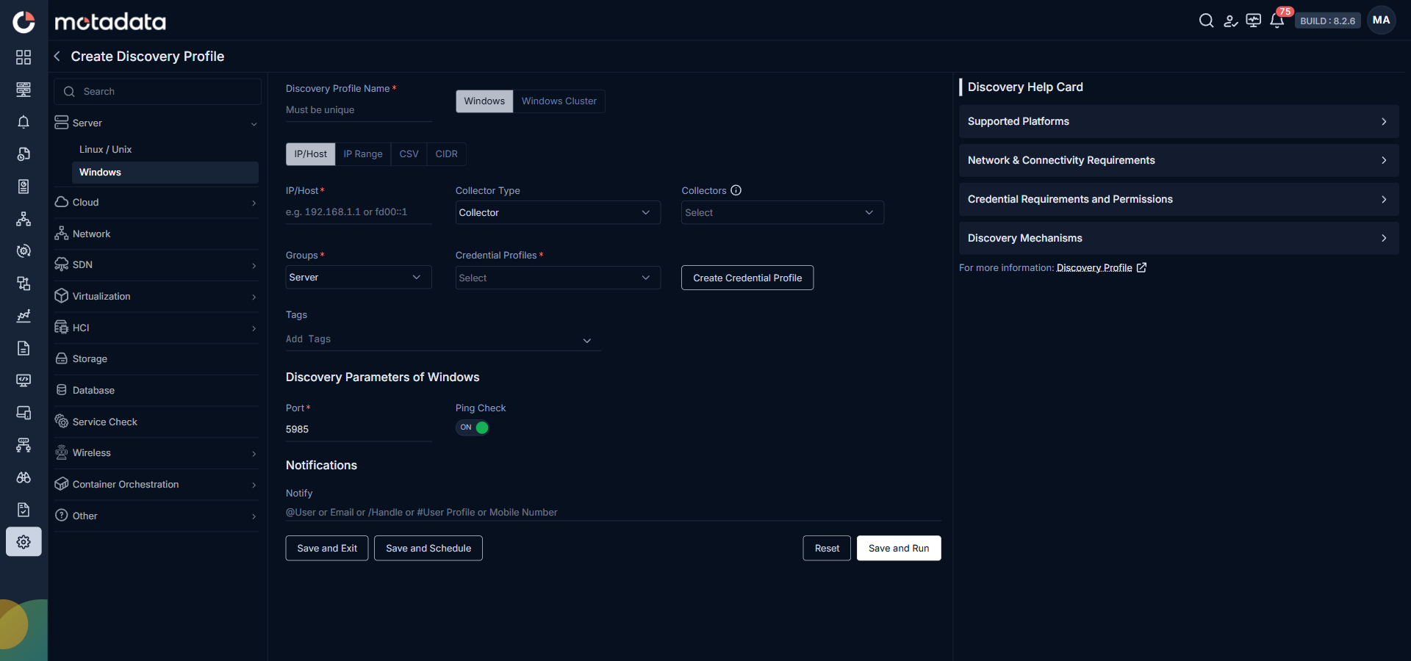Click the Container Orchestration icon
Image resolution: width=1411 pixels, height=661 pixels.
62,484
